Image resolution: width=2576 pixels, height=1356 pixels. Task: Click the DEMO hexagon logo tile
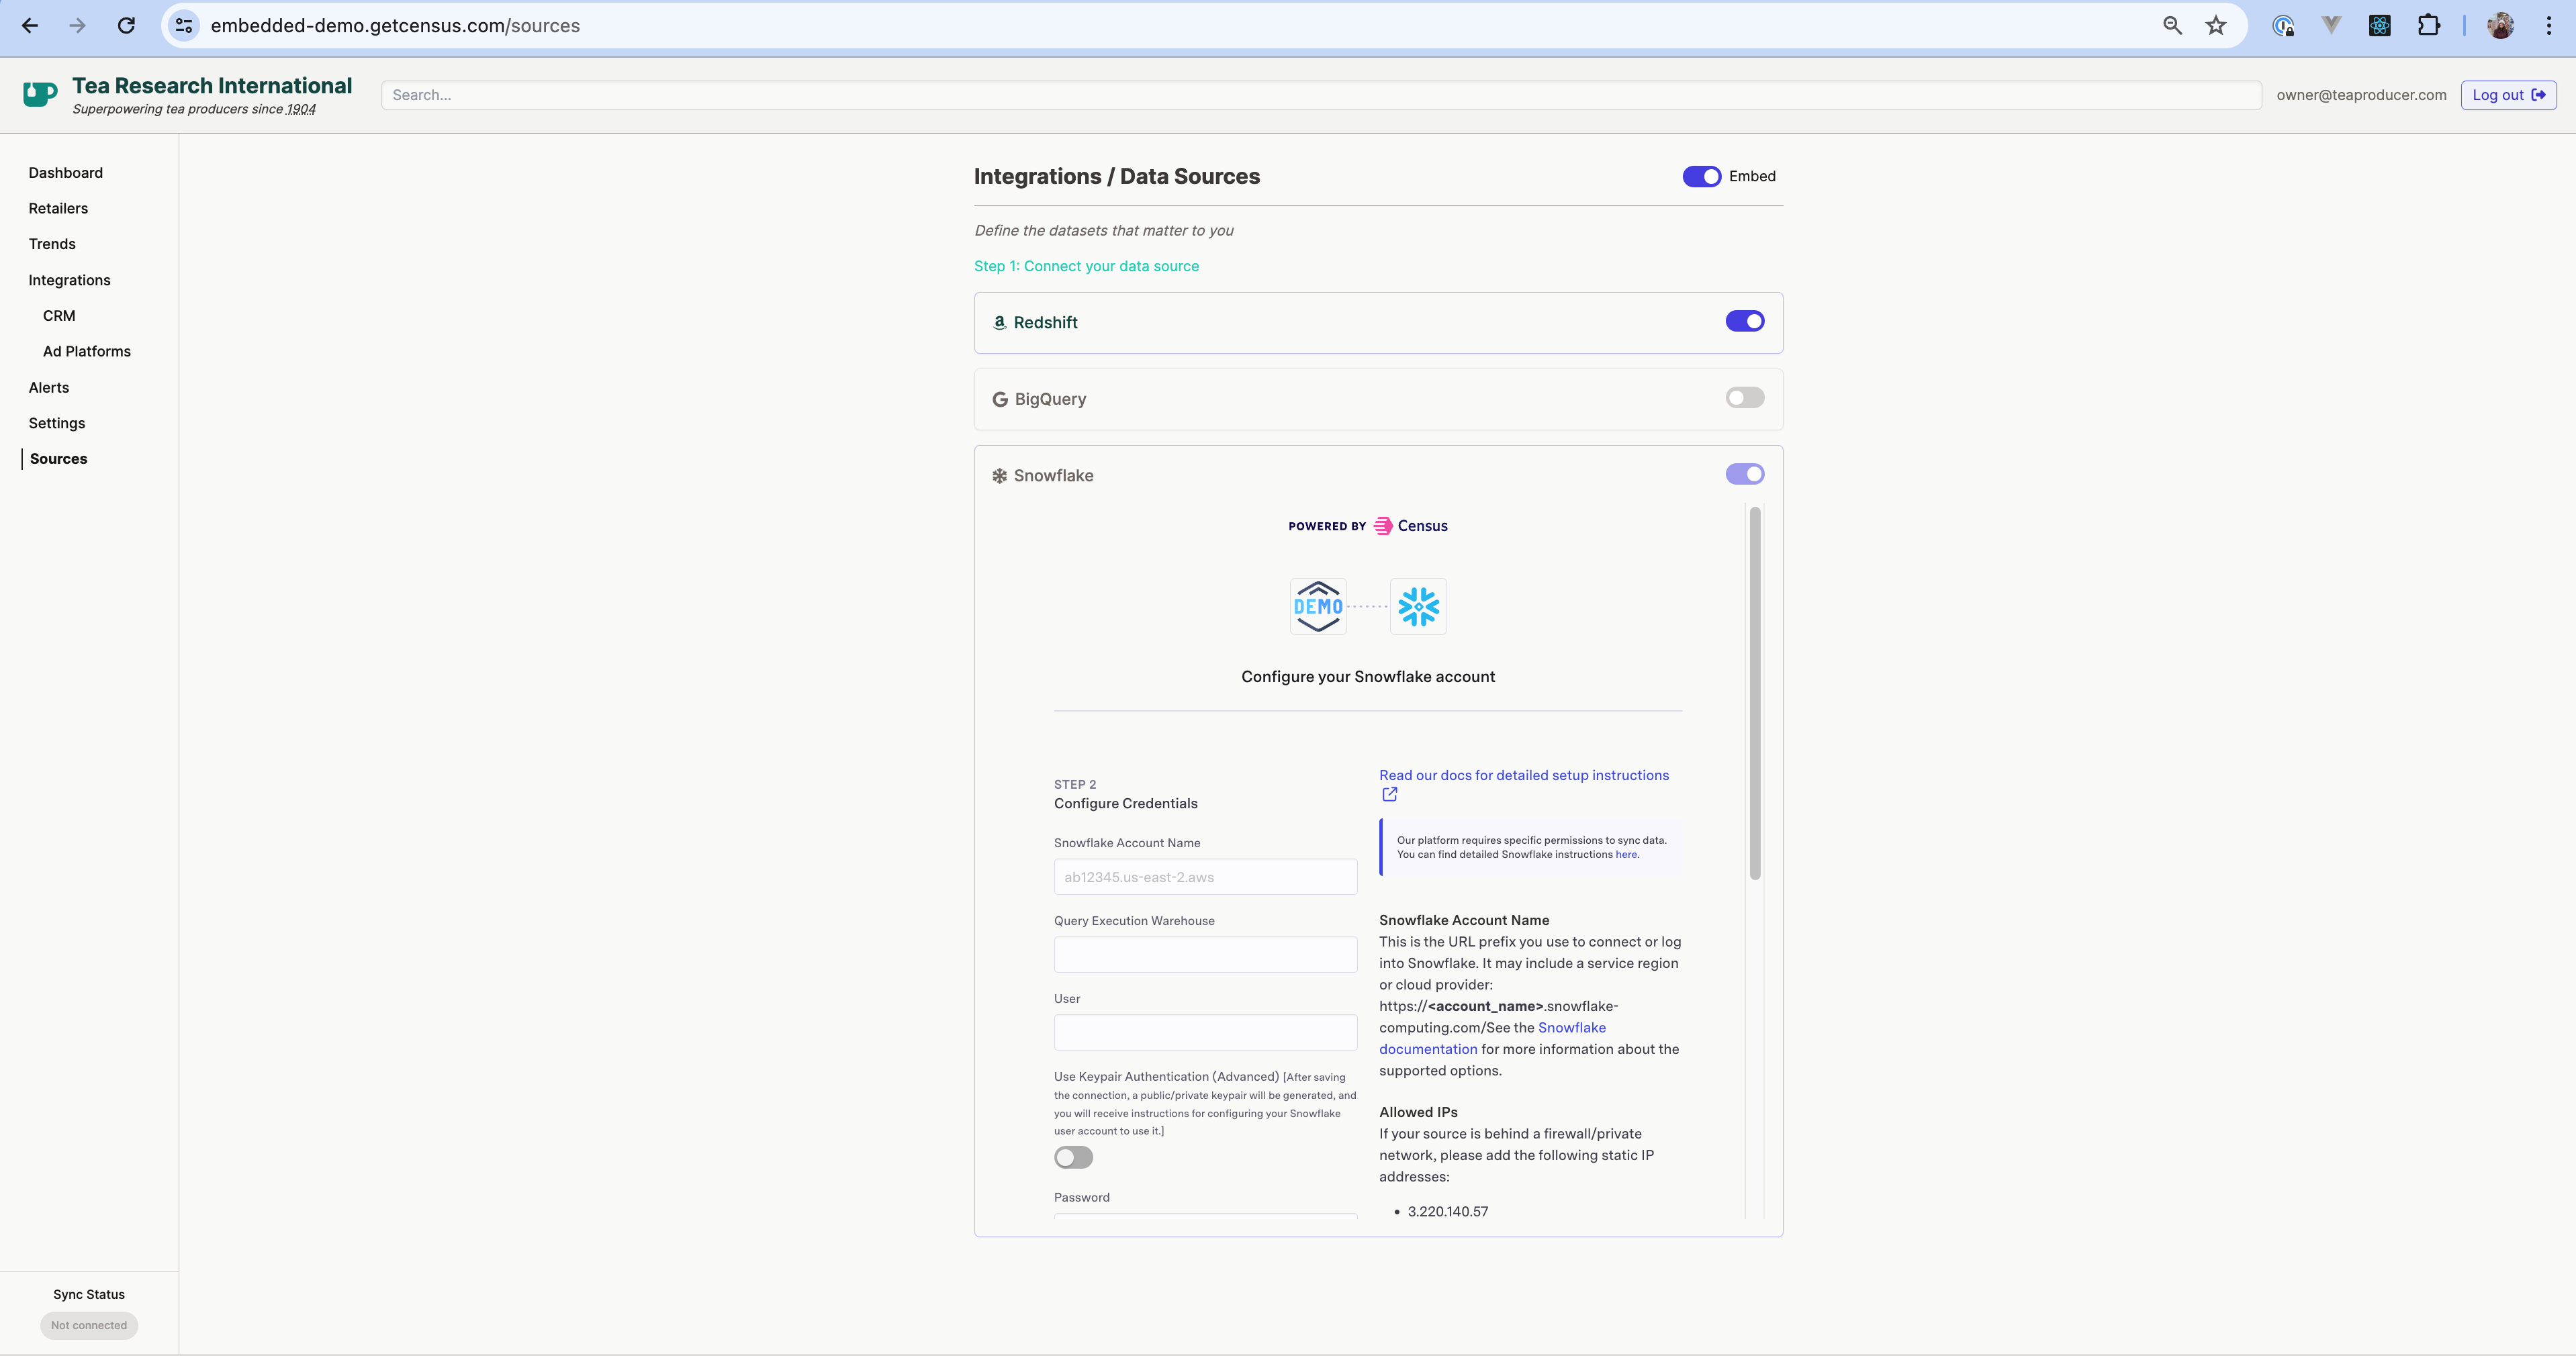click(x=1318, y=606)
